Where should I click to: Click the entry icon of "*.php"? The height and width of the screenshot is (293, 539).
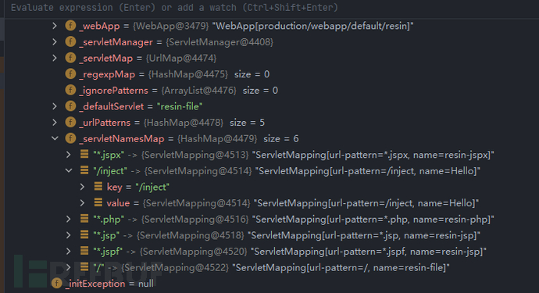coord(84,218)
